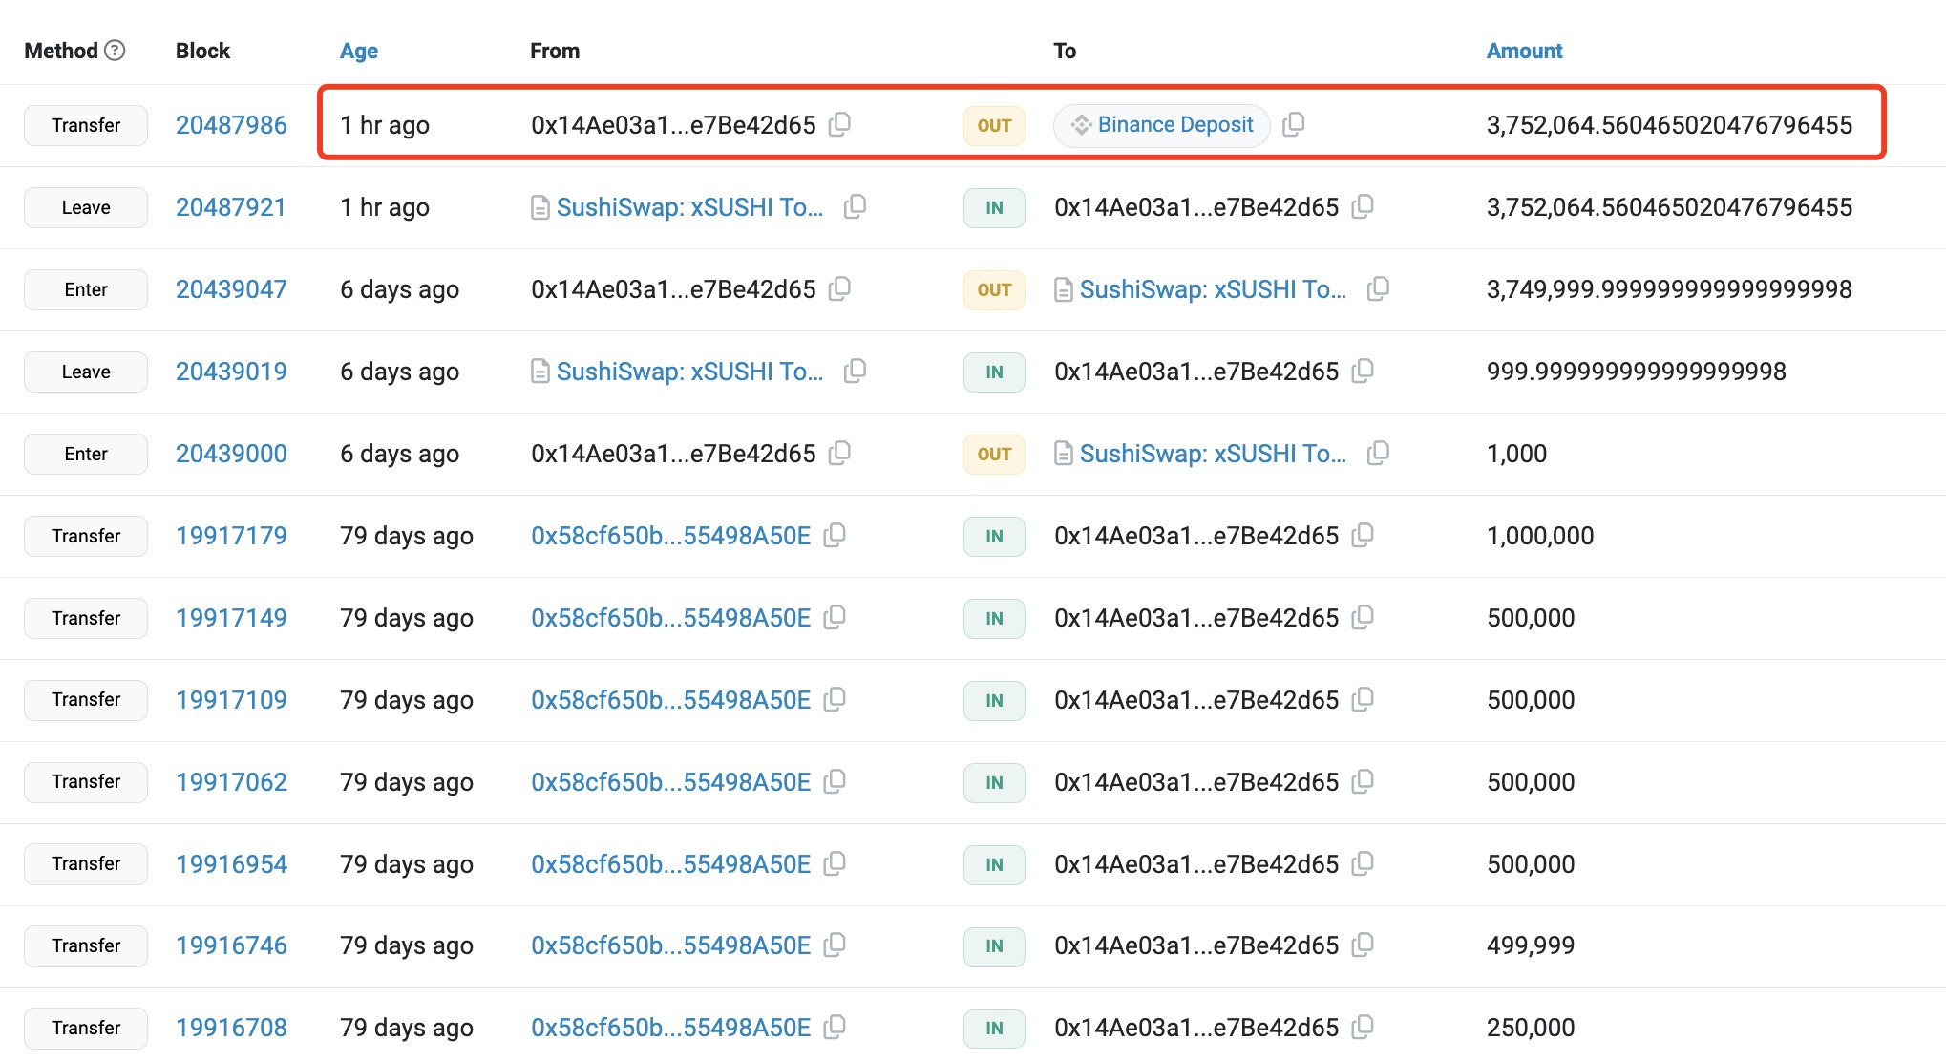The height and width of the screenshot is (1062, 1946).
Task: Copy SushiSwap xSUSHI From address, block 20487921
Action: 855,206
